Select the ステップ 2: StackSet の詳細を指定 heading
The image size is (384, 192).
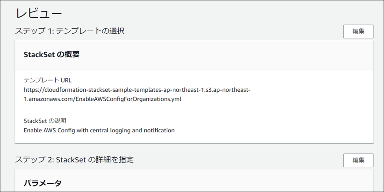74,160
